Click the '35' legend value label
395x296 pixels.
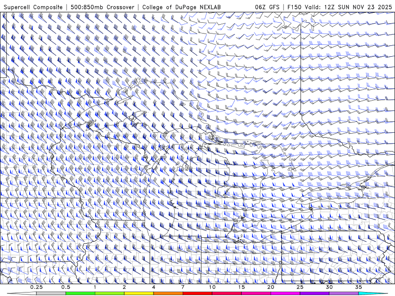point(359,287)
